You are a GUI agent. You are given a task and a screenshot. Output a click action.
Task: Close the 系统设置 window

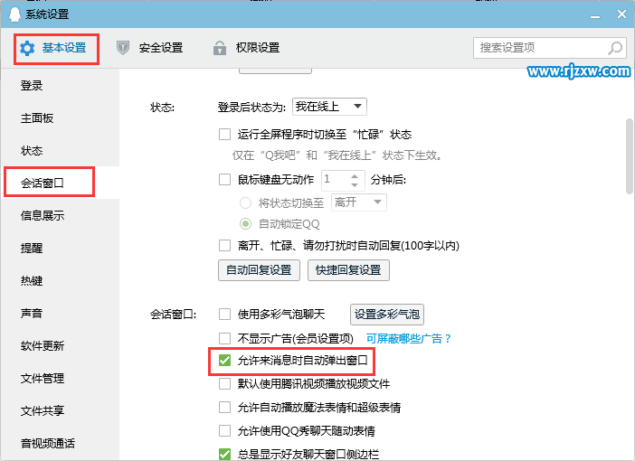click(x=621, y=14)
